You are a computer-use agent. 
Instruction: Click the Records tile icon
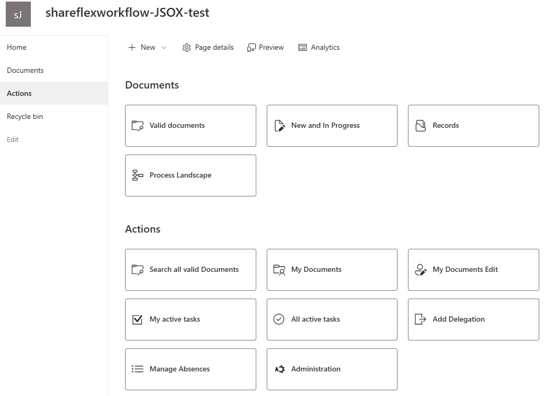coord(421,126)
